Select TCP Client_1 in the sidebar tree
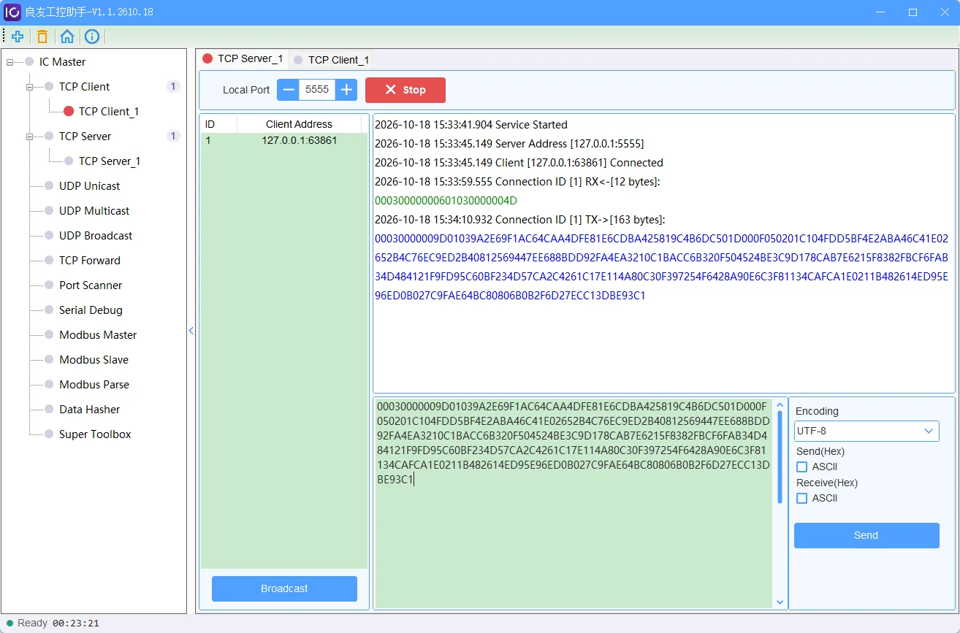Image resolution: width=960 pixels, height=633 pixels. (109, 112)
